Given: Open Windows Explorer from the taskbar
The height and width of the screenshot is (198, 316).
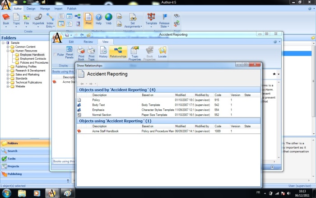Looking at the screenshot, I should [22, 193].
